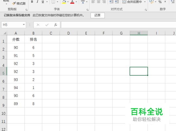Viewport: 176px width, 131px height.
Task: Click the increase decimal icon
Action: coord(173,2)
